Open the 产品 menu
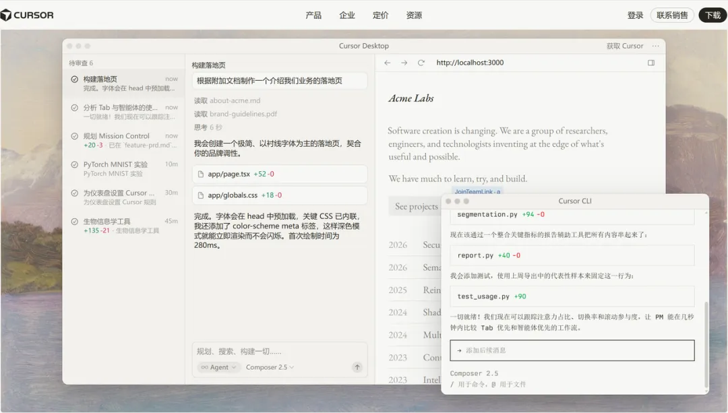This screenshot has width=728, height=413. point(313,15)
